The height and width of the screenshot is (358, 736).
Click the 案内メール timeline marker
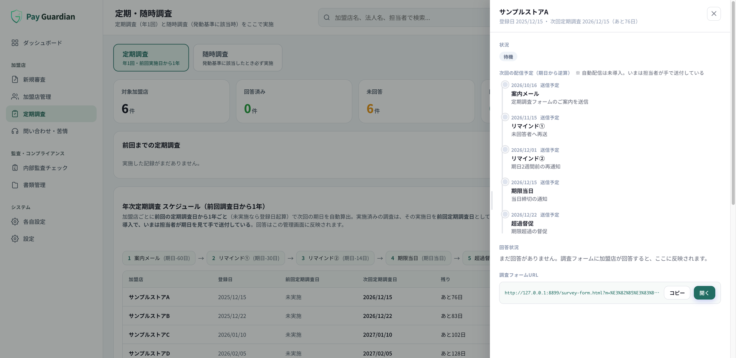coord(505,85)
